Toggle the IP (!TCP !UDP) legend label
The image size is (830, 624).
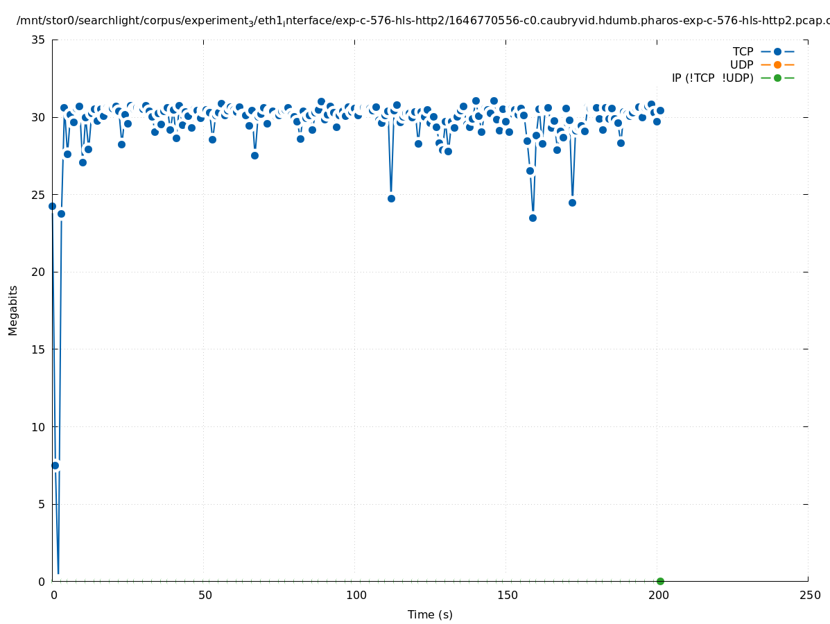(x=712, y=78)
